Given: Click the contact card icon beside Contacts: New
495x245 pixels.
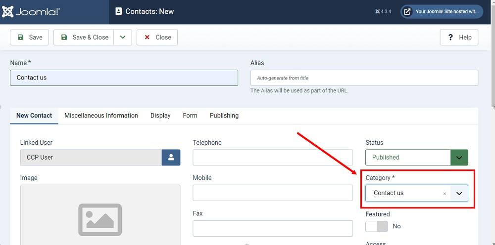Looking at the screenshot, I should pyautogui.click(x=118, y=11).
